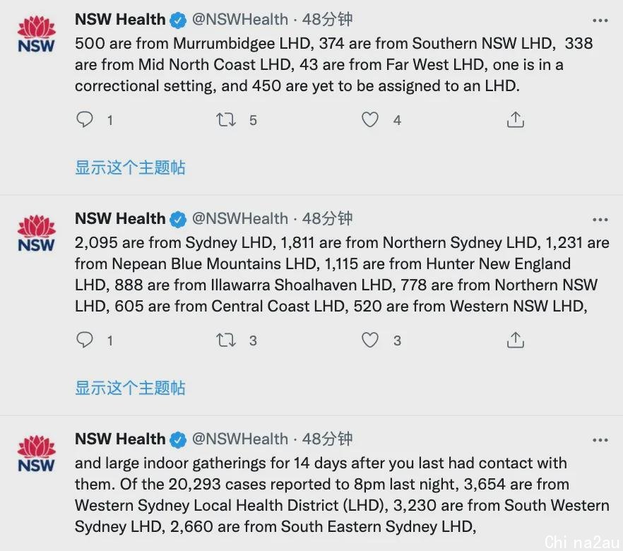Show thread link under first tweet
Screen dimensions: 623x551
point(130,167)
